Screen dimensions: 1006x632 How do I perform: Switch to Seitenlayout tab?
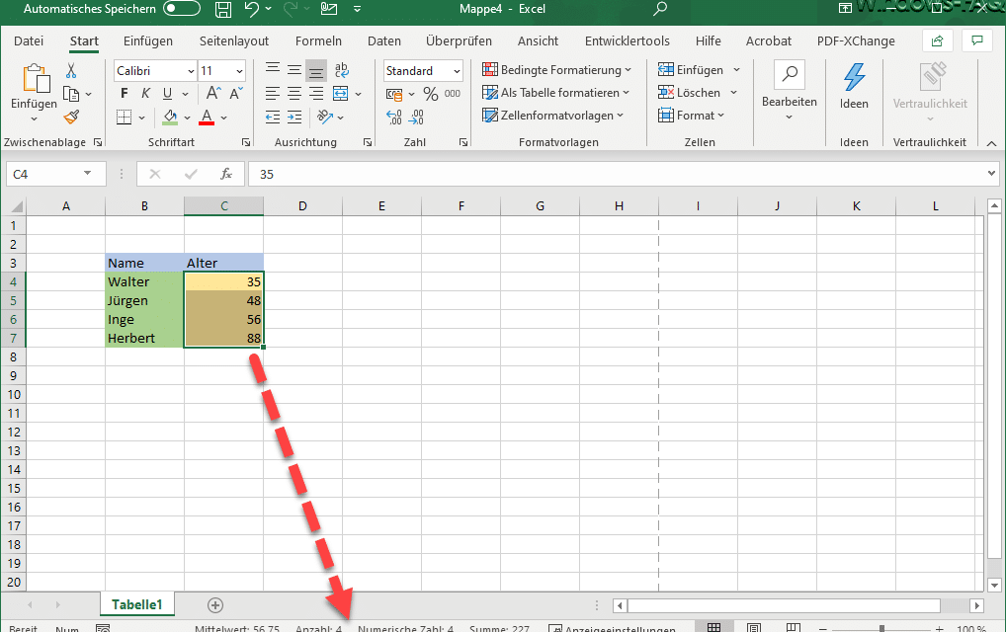coord(234,41)
